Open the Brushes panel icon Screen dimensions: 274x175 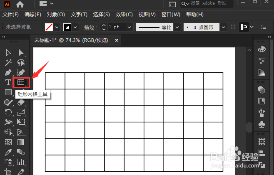click(x=262, y=113)
